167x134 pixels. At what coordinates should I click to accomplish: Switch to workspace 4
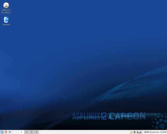(x=36, y=132)
